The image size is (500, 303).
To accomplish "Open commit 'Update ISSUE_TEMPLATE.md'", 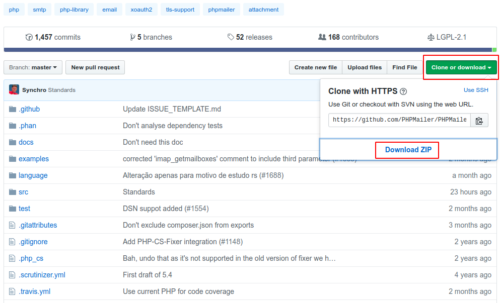I will pyautogui.click(x=172, y=109).
